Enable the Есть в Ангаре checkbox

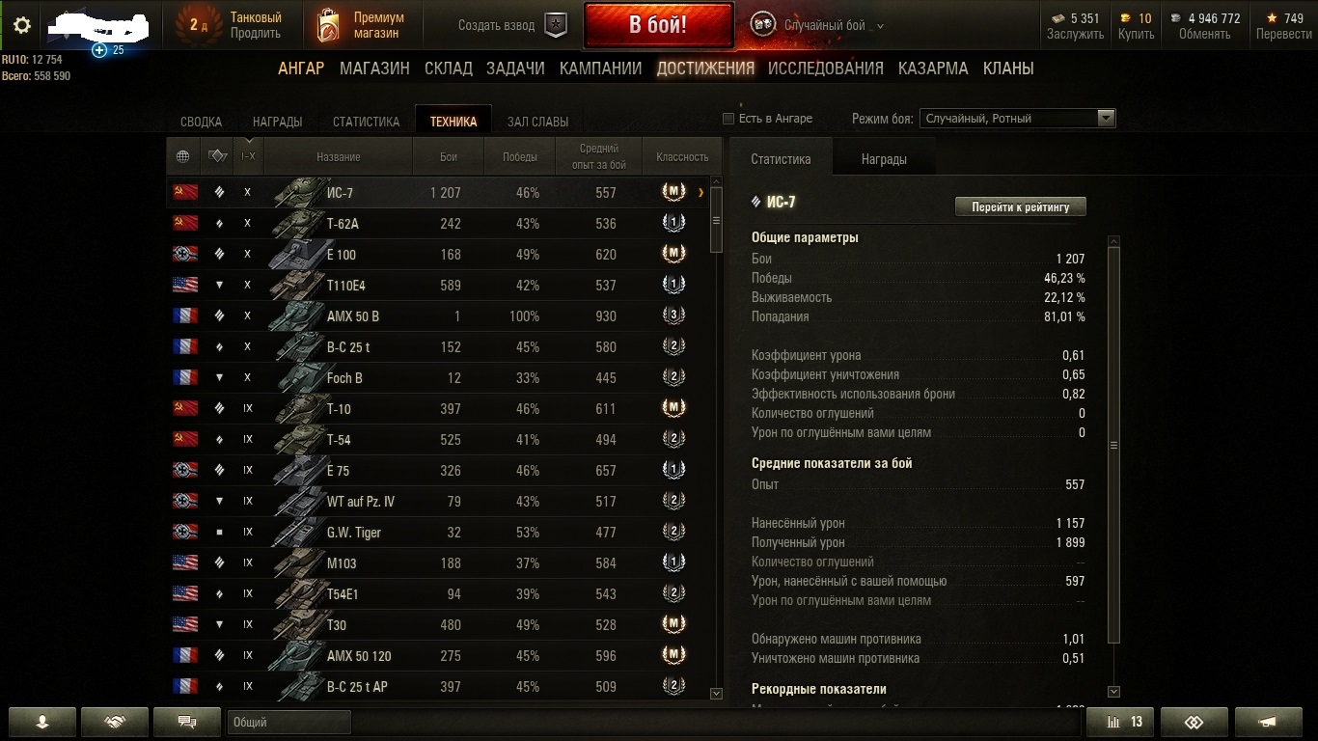pos(728,119)
